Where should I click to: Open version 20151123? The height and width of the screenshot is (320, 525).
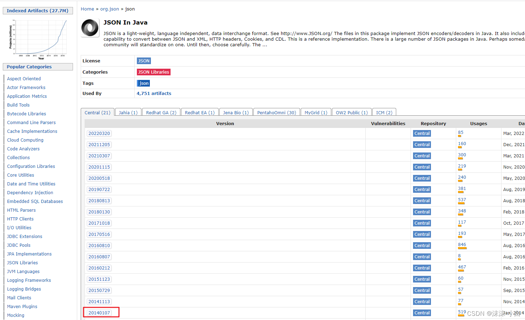point(99,279)
